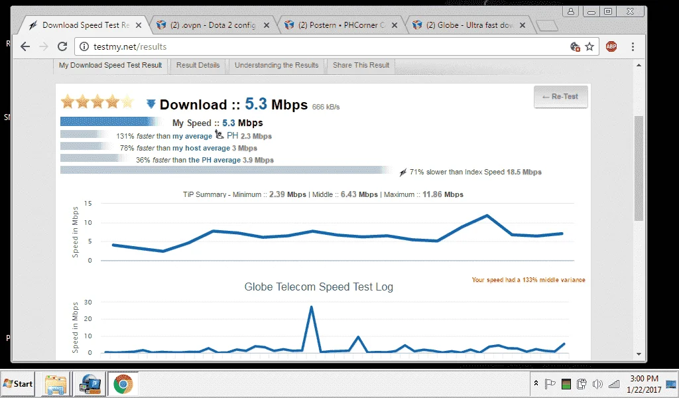Click the Chrome taskbar icon

point(123,384)
